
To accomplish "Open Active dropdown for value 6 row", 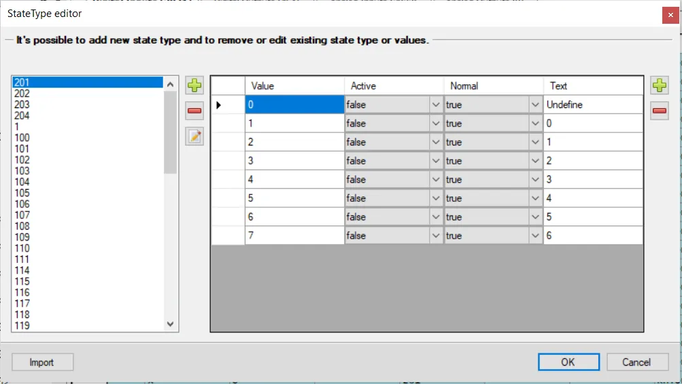I will click(x=435, y=217).
